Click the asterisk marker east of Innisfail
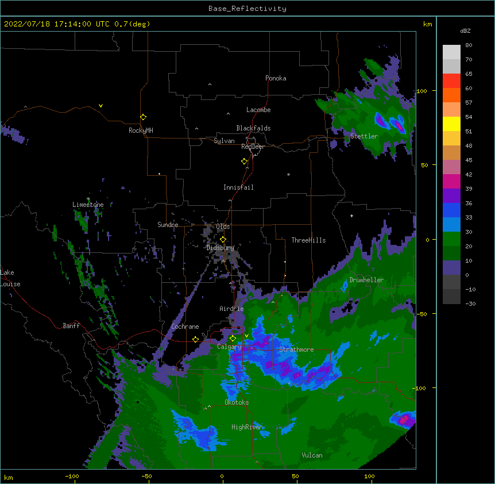The width and height of the screenshot is (495, 484). click(288, 174)
